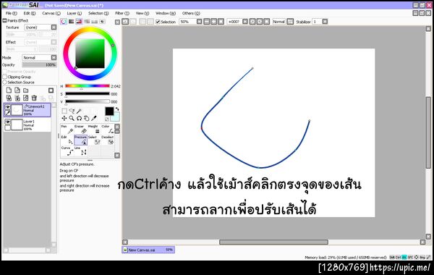Toggle the Selection checkbox in toolbar
The width and height of the screenshot is (434, 275).
pos(158,22)
